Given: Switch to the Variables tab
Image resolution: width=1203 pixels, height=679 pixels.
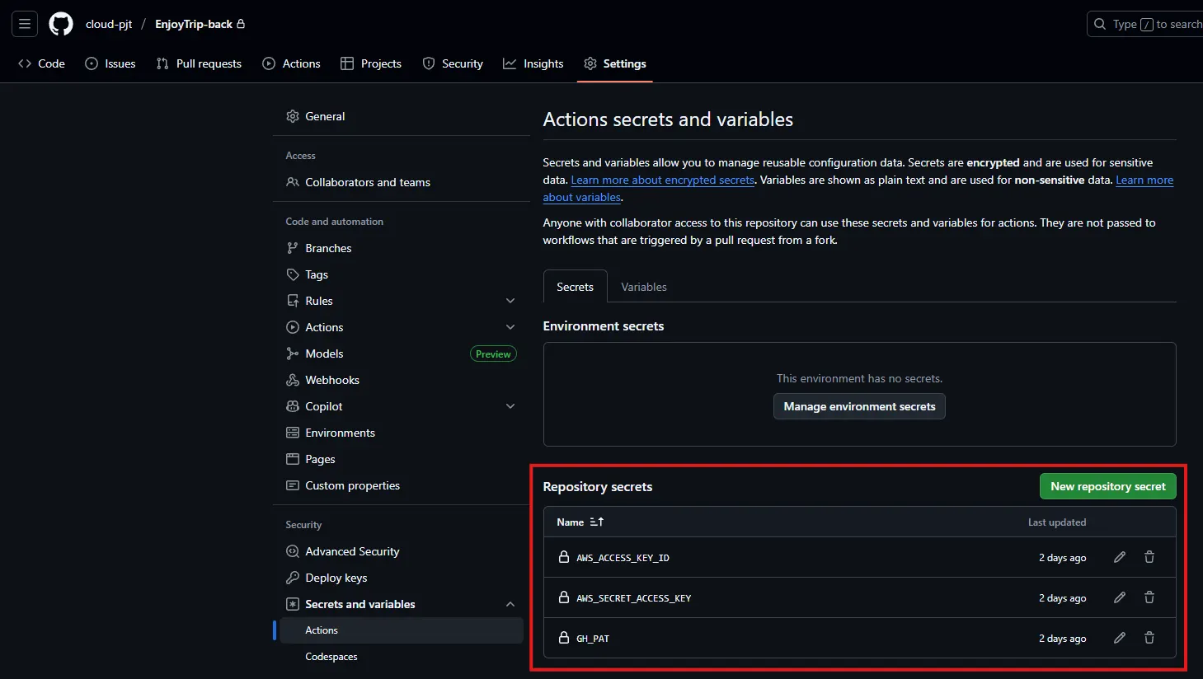Looking at the screenshot, I should point(643,287).
